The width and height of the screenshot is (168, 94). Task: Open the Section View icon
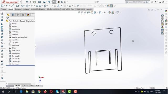pyautogui.click(x=88, y=12)
